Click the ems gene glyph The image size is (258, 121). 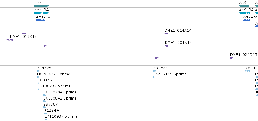[x=42, y=6]
